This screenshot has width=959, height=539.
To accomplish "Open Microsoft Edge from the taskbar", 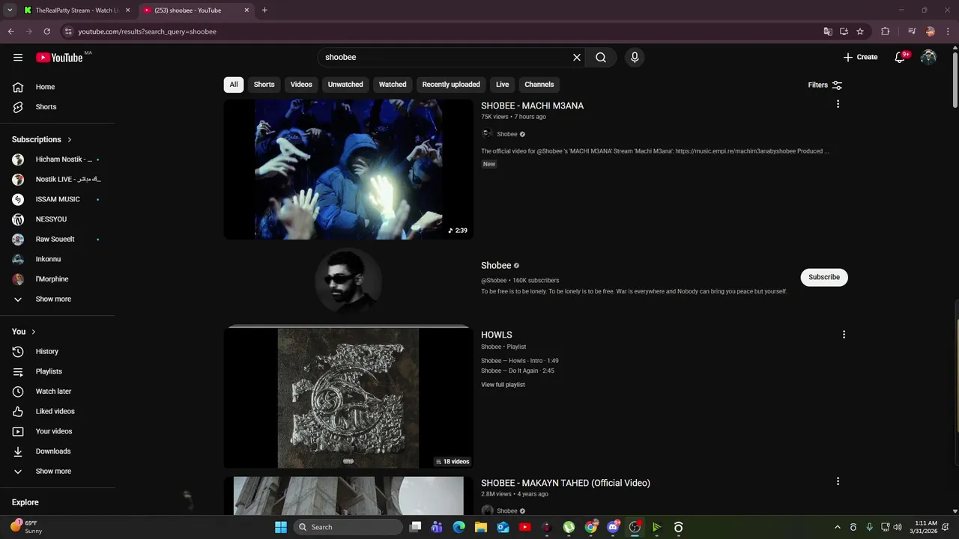I will (459, 527).
